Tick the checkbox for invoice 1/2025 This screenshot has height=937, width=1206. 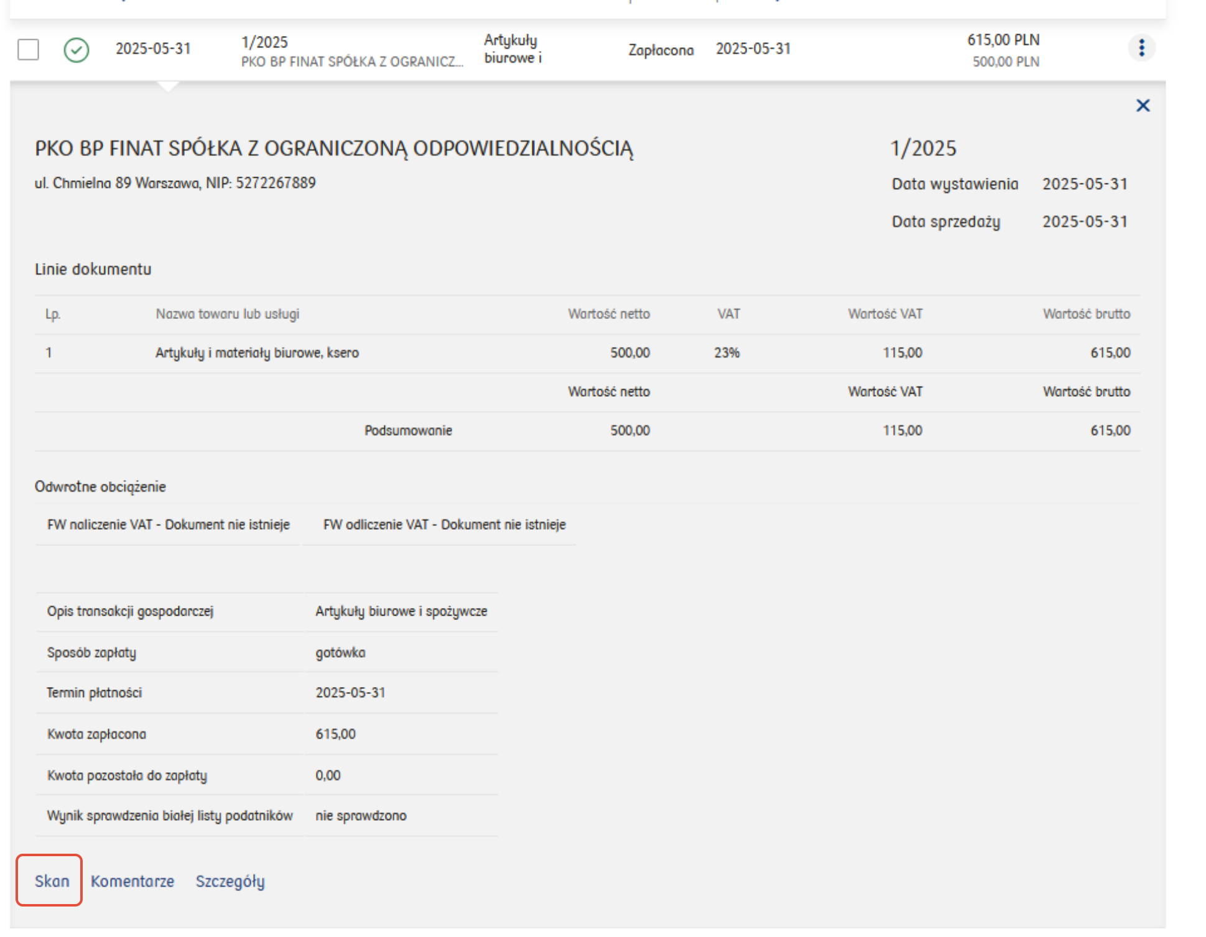28,49
